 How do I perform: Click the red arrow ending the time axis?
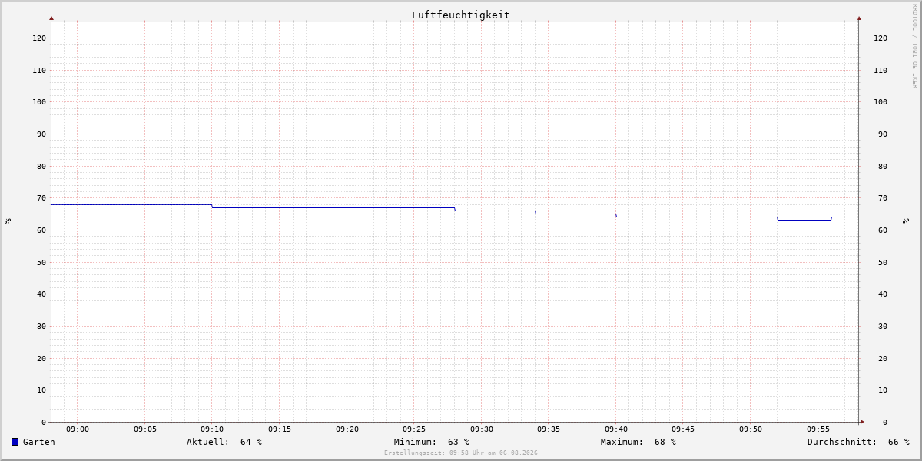862,422
